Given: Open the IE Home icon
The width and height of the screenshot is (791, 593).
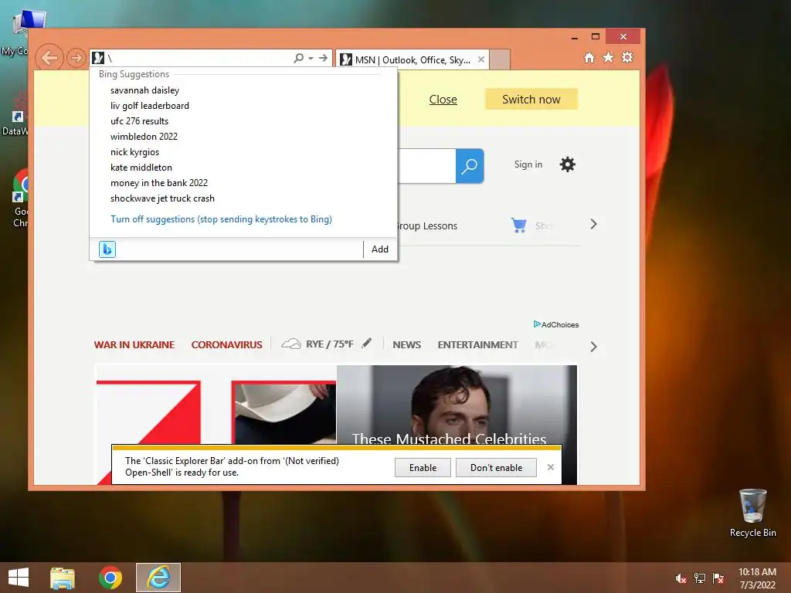Looking at the screenshot, I should [589, 57].
